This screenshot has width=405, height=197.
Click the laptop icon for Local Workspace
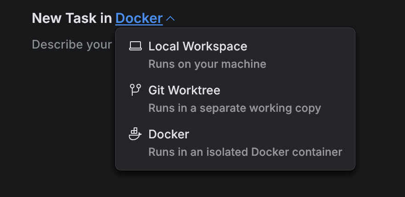point(135,46)
